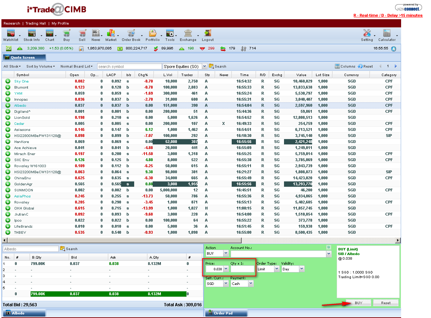Open the Payment Cash dropdown
Viewport: 431px width, 318px height.
tap(251, 283)
